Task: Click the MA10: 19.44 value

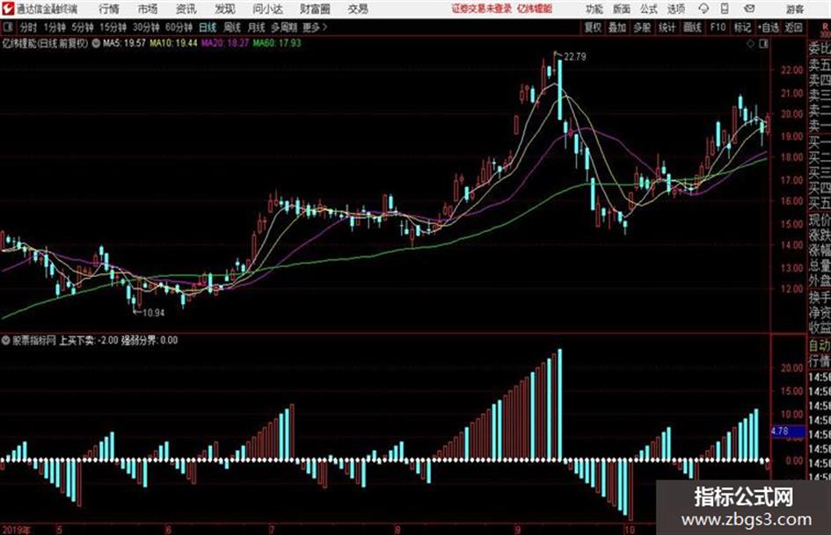Action: coord(173,43)
